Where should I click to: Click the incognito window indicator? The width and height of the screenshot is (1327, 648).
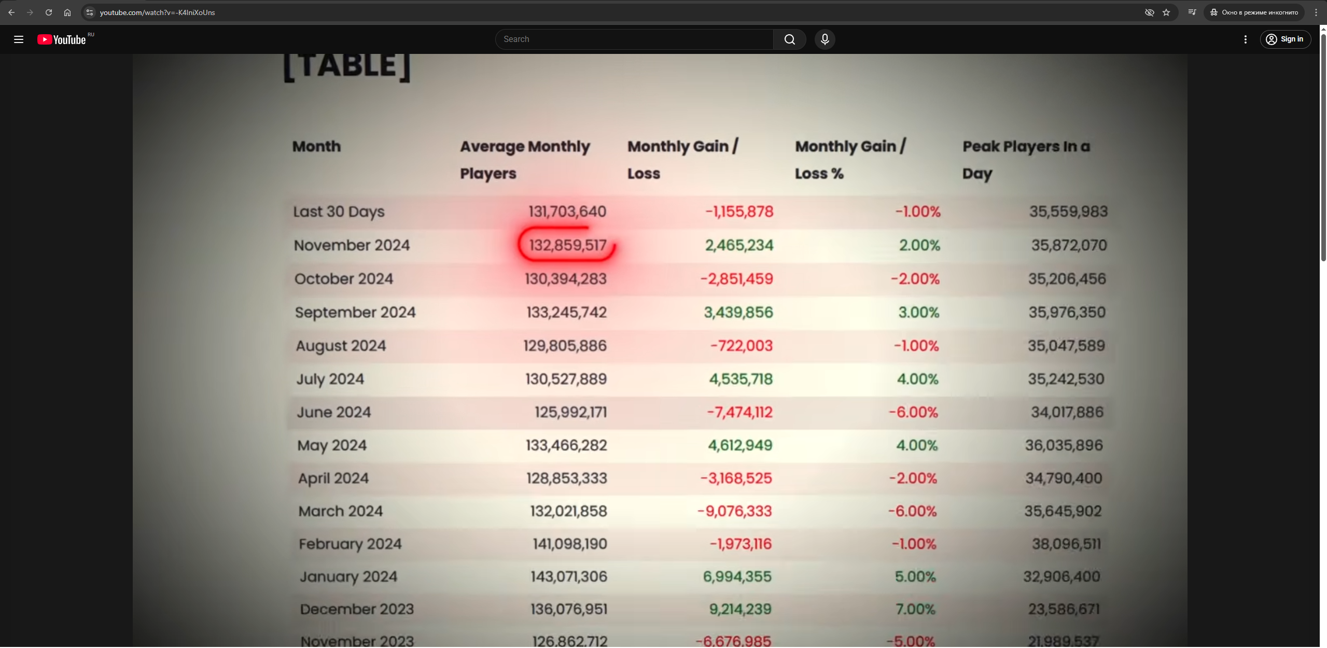1254,12
